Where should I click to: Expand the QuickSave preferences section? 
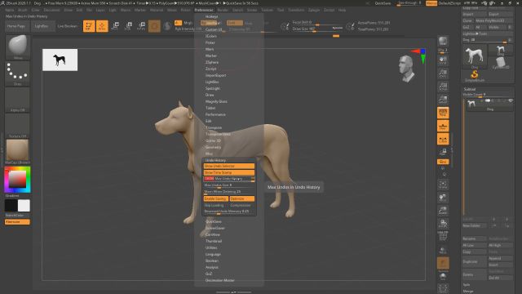pyautogui.click(x=214, y=221)
